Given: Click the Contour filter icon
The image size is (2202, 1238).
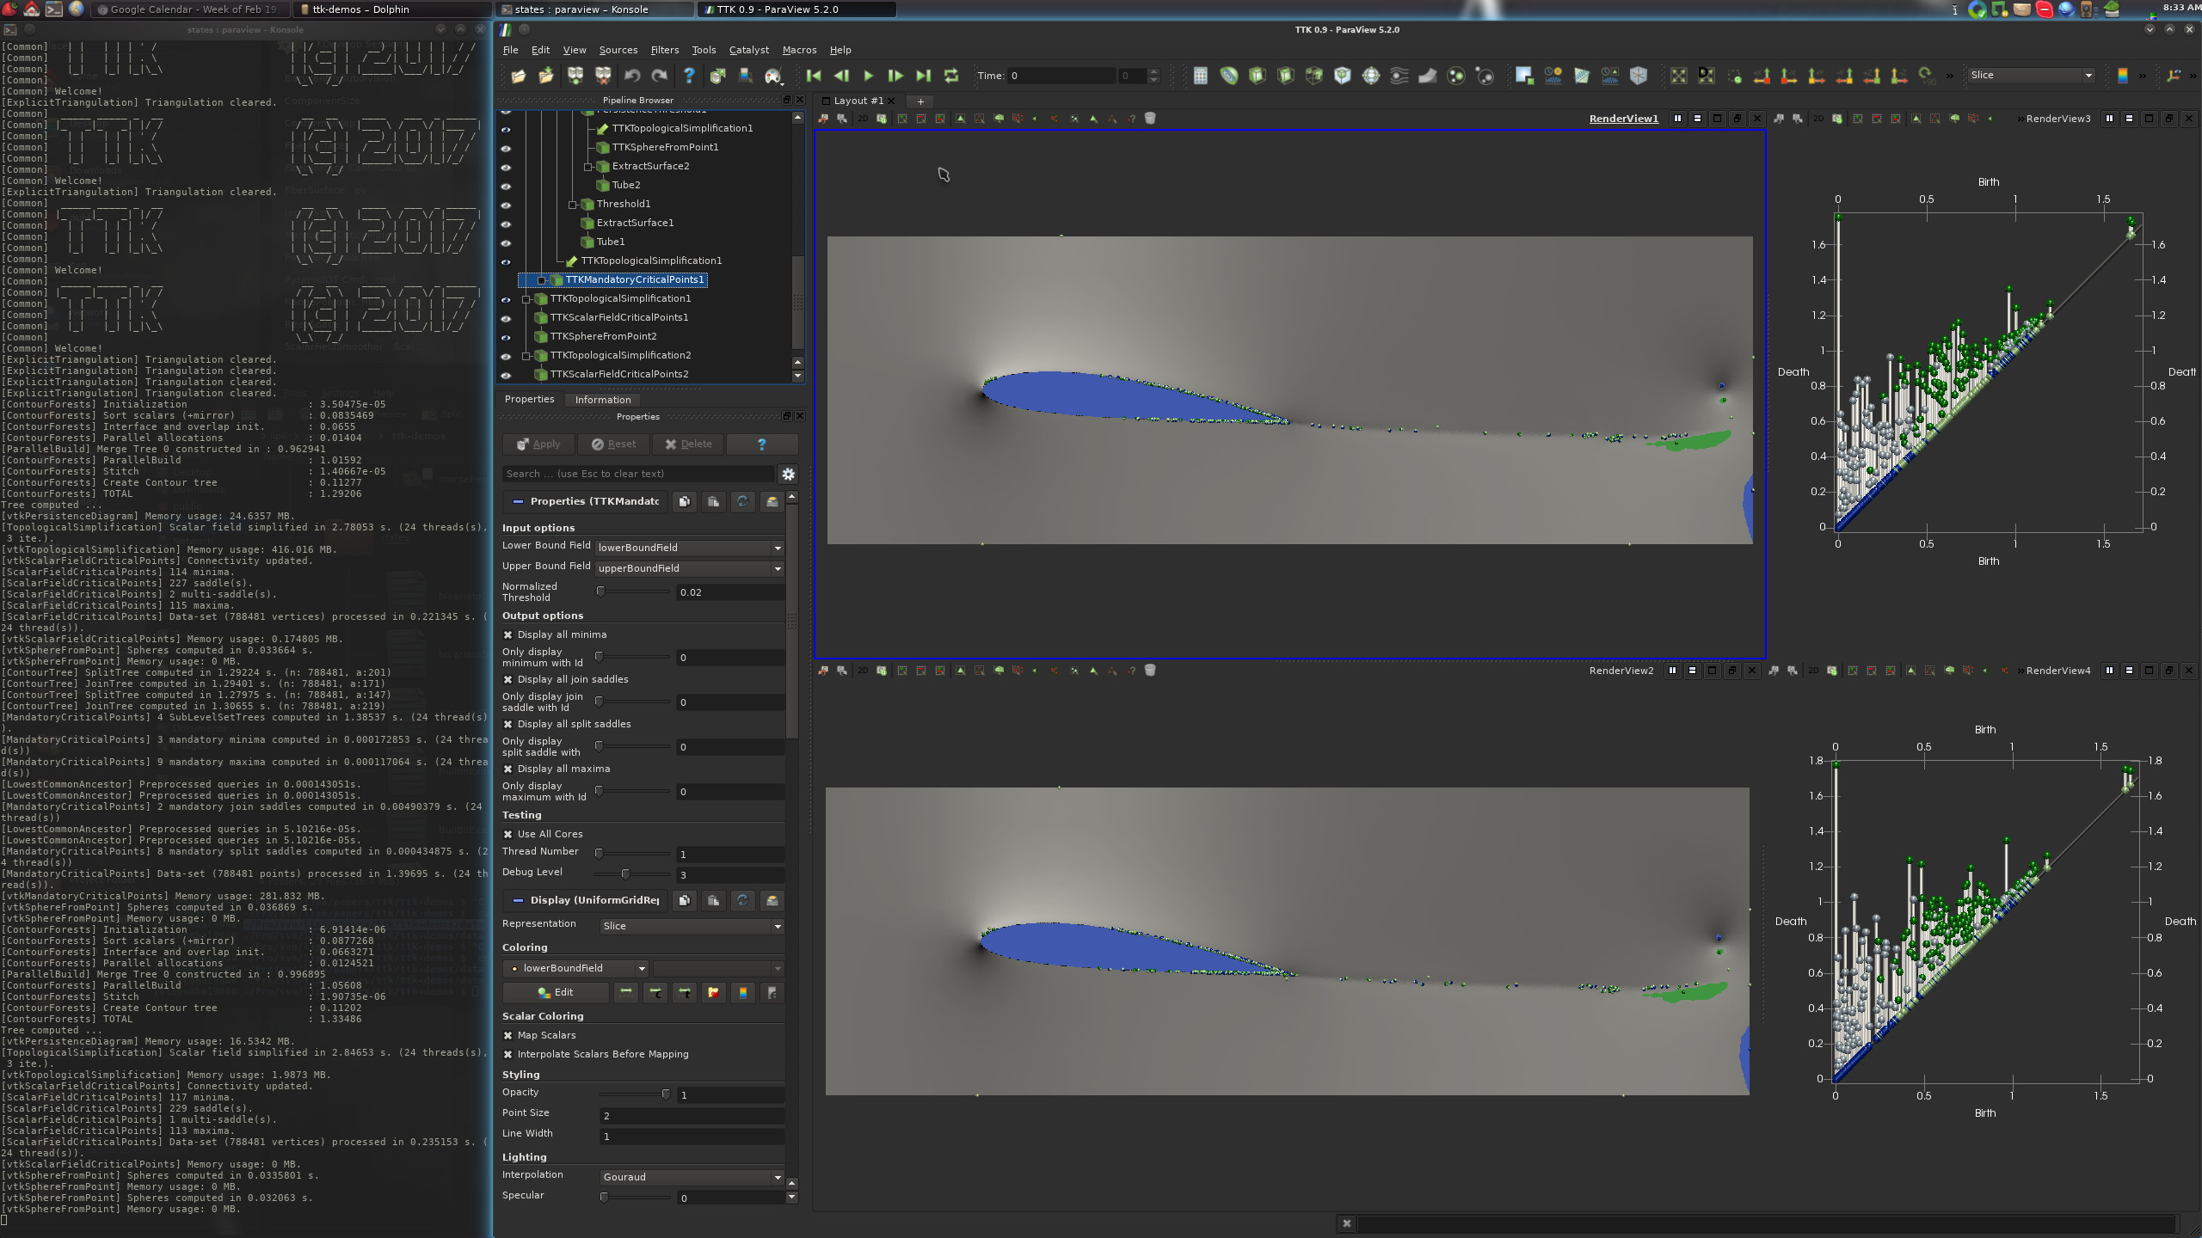Looking at the screenshot, I should point(1229,76).
